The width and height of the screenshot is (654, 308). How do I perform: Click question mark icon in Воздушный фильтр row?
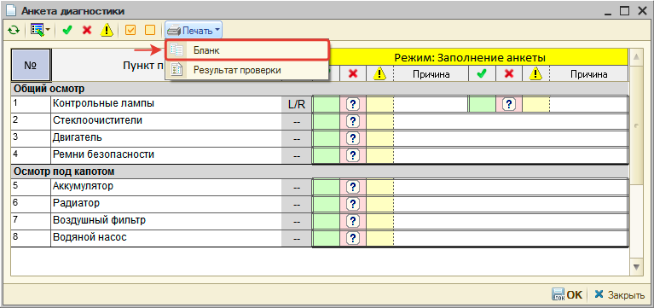(353, 221)
